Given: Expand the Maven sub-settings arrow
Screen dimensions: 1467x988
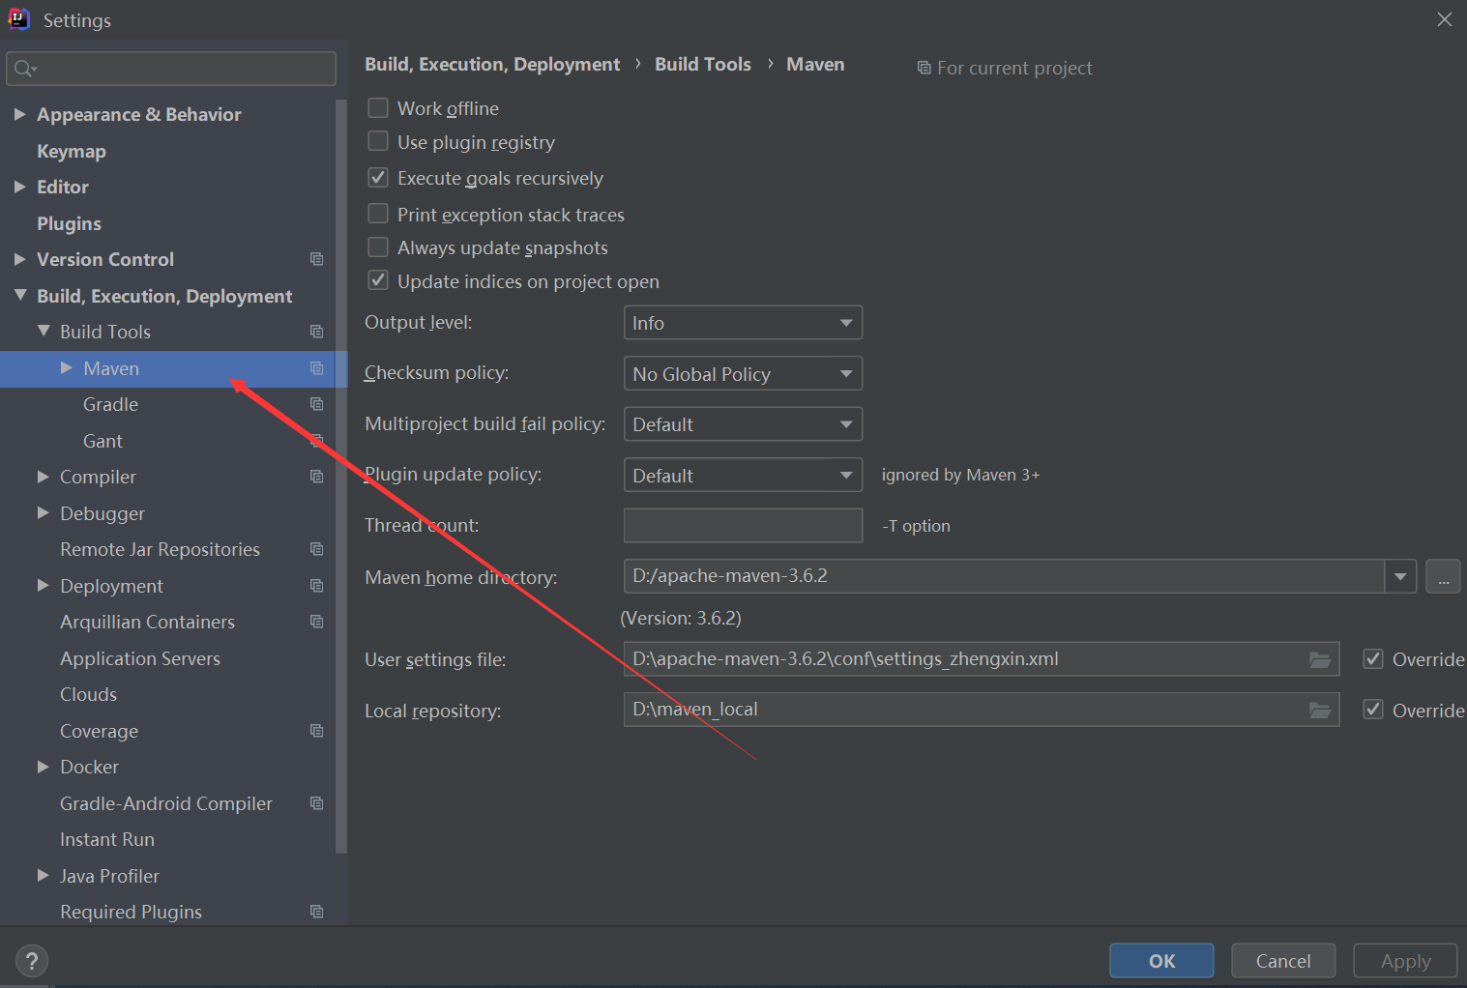Looking at the screenshot, I should [x=67, y=367].
